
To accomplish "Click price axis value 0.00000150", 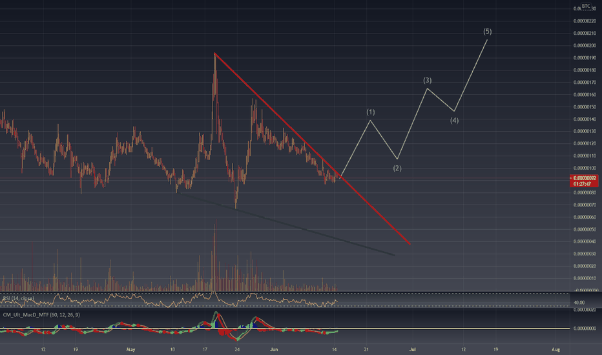I will (585, 107).
